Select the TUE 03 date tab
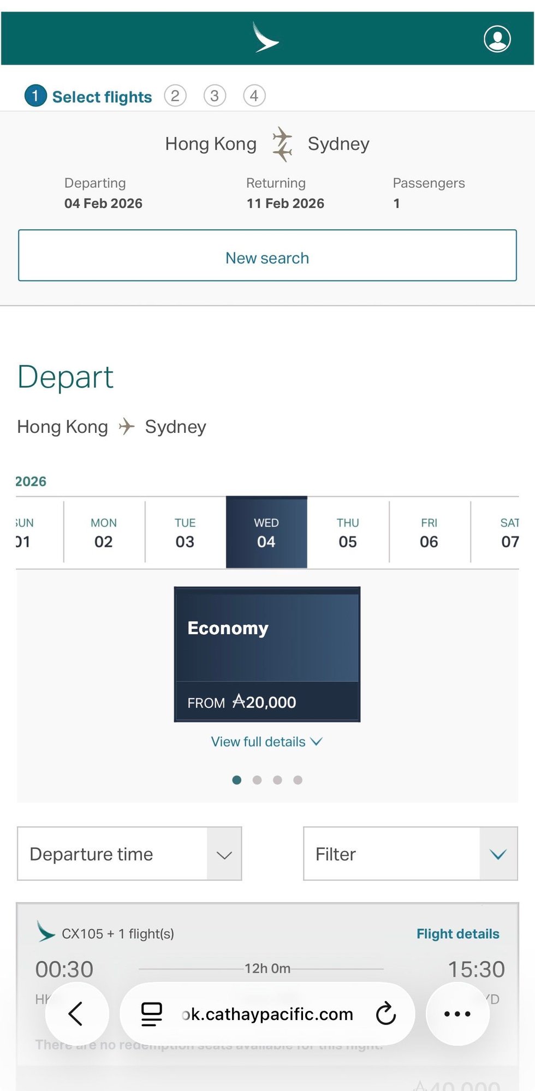The image size is (535, 1091). click(185, 533)
